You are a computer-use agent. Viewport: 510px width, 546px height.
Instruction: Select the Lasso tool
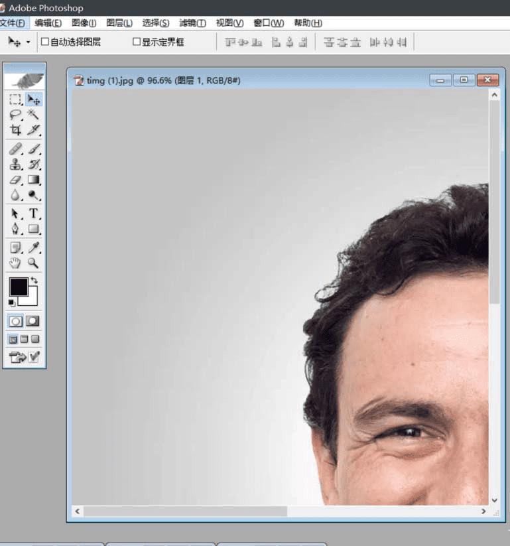point(15,115)
